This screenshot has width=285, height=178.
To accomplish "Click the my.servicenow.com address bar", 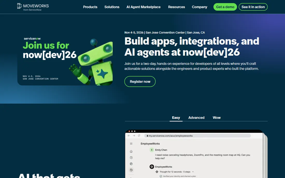I will coord(198,136).
